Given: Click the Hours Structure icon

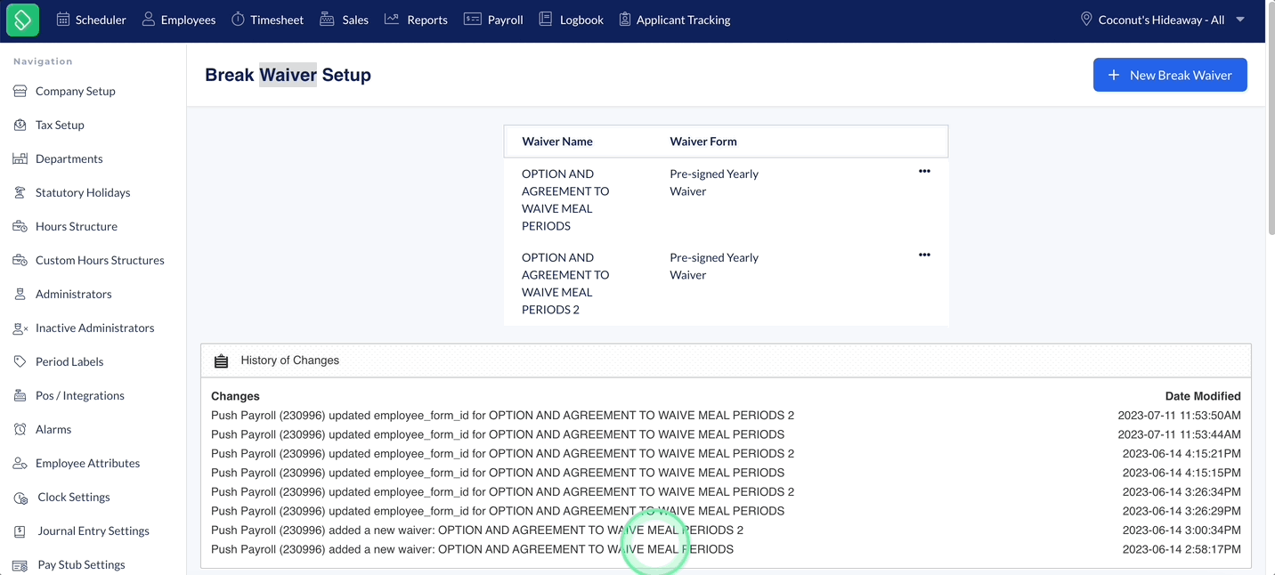Looking at the screenshot, I should pyautogui.click(x=20, y=226).
